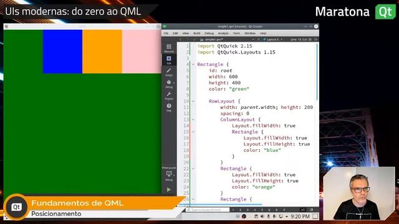Viewport: 399px width, 224px height.
Task: Click the "width: 600" line
Action: pos(223,77)
